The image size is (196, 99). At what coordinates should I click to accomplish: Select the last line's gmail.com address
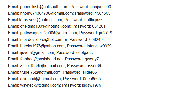40,85
